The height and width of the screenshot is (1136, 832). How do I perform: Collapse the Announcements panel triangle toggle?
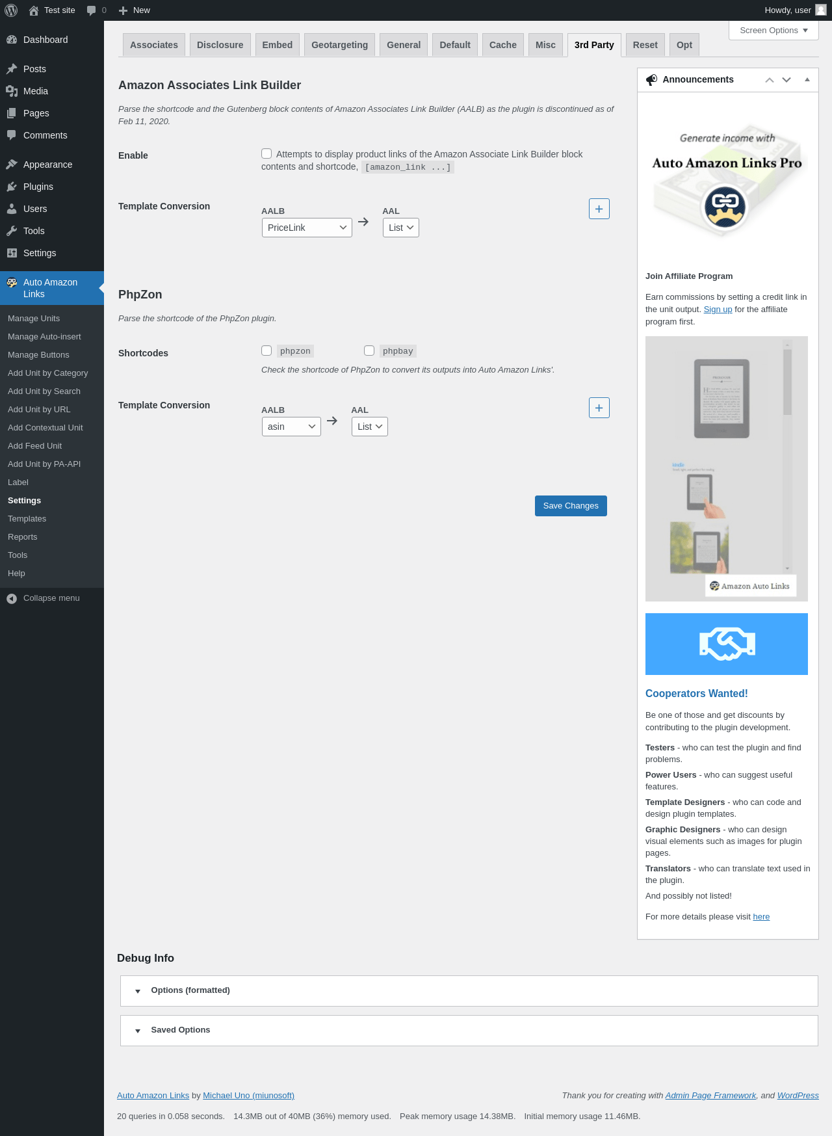pos(807,80)
